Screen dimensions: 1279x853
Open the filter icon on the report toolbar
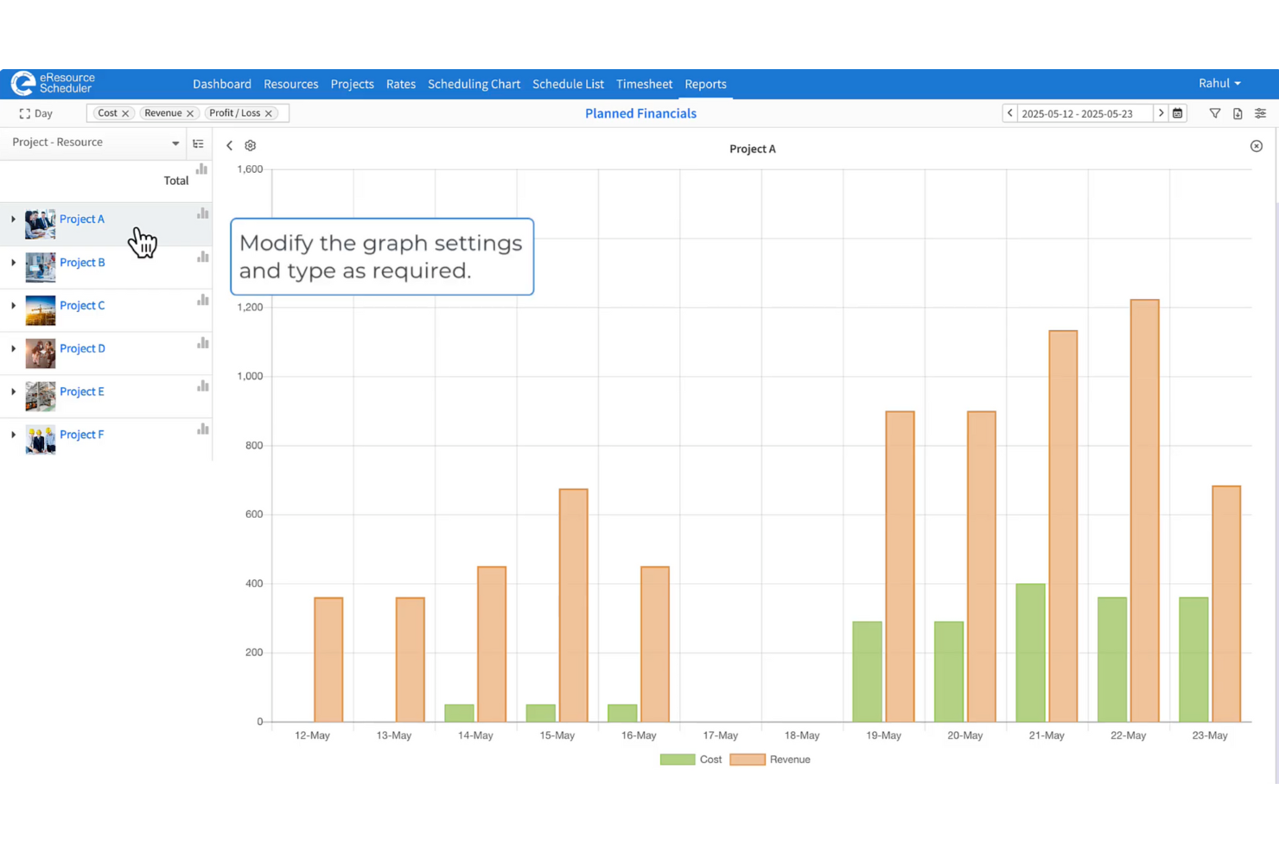[x=1215, y=113]
